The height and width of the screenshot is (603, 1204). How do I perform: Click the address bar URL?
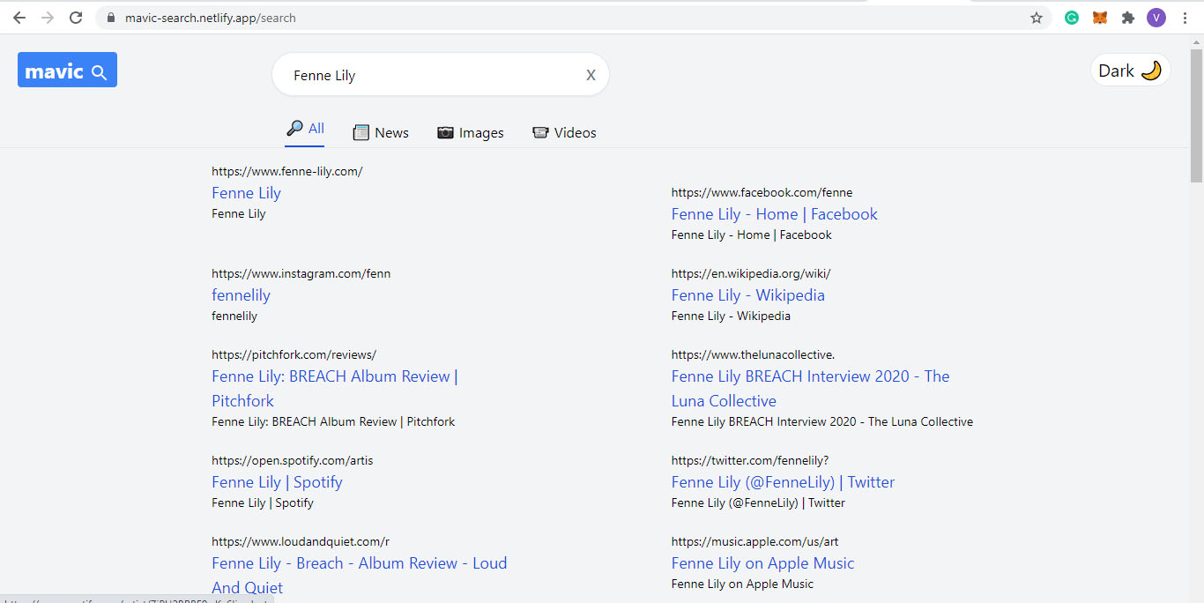click(x=211, y=18)
